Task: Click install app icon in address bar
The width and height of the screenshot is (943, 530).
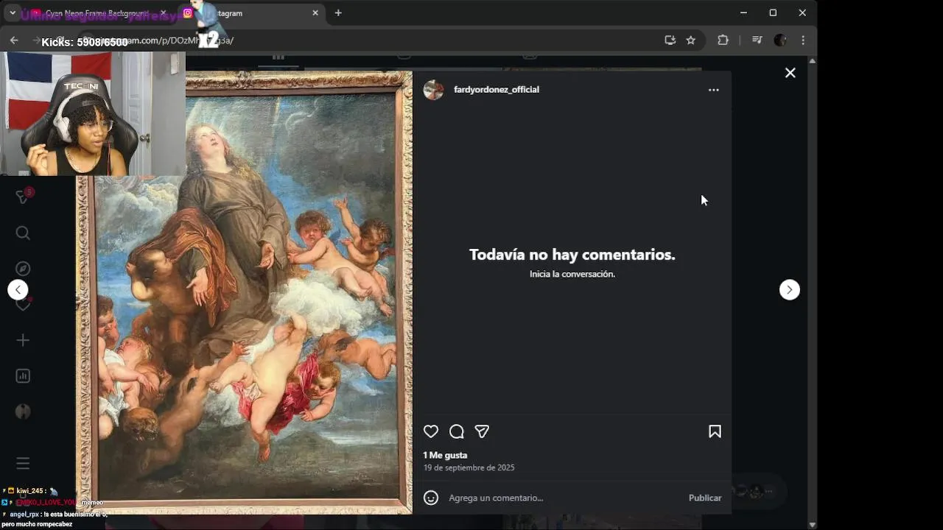Action: (670, 40)
